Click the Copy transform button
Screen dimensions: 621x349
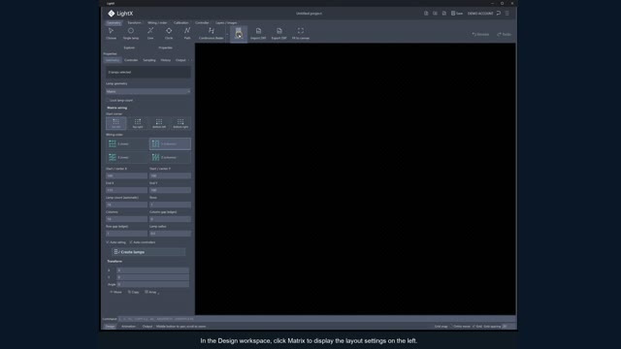[x=134, y=292]
